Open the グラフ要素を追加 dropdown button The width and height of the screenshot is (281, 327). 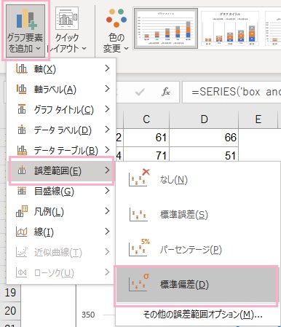[x=25, y=31]
